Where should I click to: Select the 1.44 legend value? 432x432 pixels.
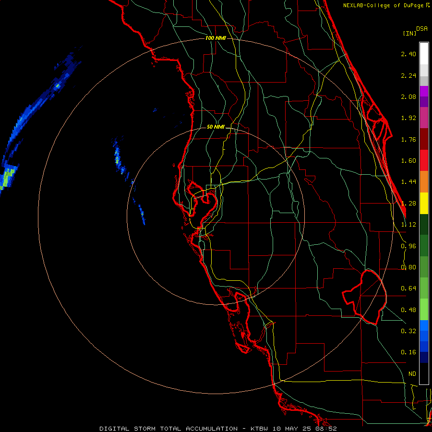point(408,182)
